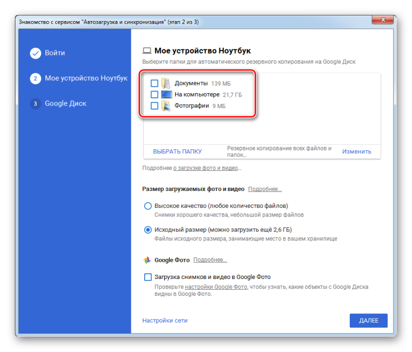Image resolution: width=412 pixels, height=352 pixels.
Task: Click the Мое устройство Ноутбук heading
Action: coord(202,50)
